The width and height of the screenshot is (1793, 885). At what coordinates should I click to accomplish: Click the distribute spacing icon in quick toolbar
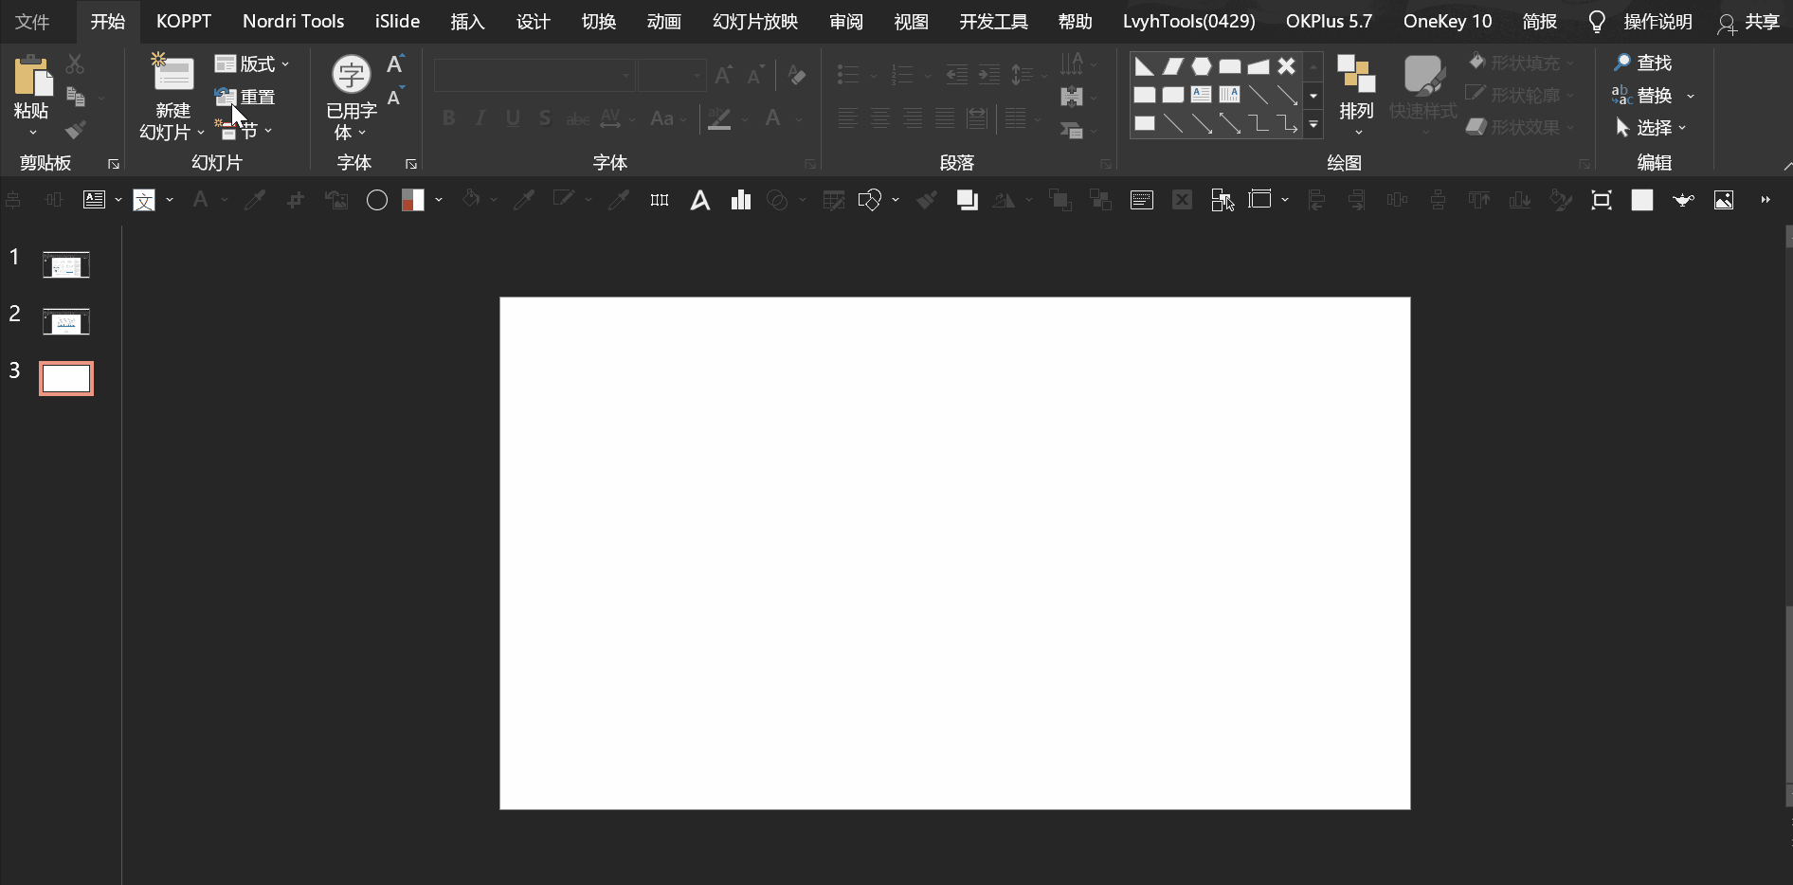coord(660,200)
